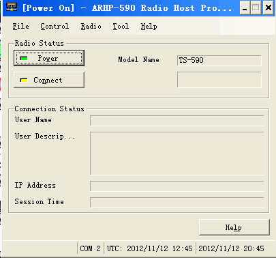Minimize the ARHP-590 window

click(245, 8)
